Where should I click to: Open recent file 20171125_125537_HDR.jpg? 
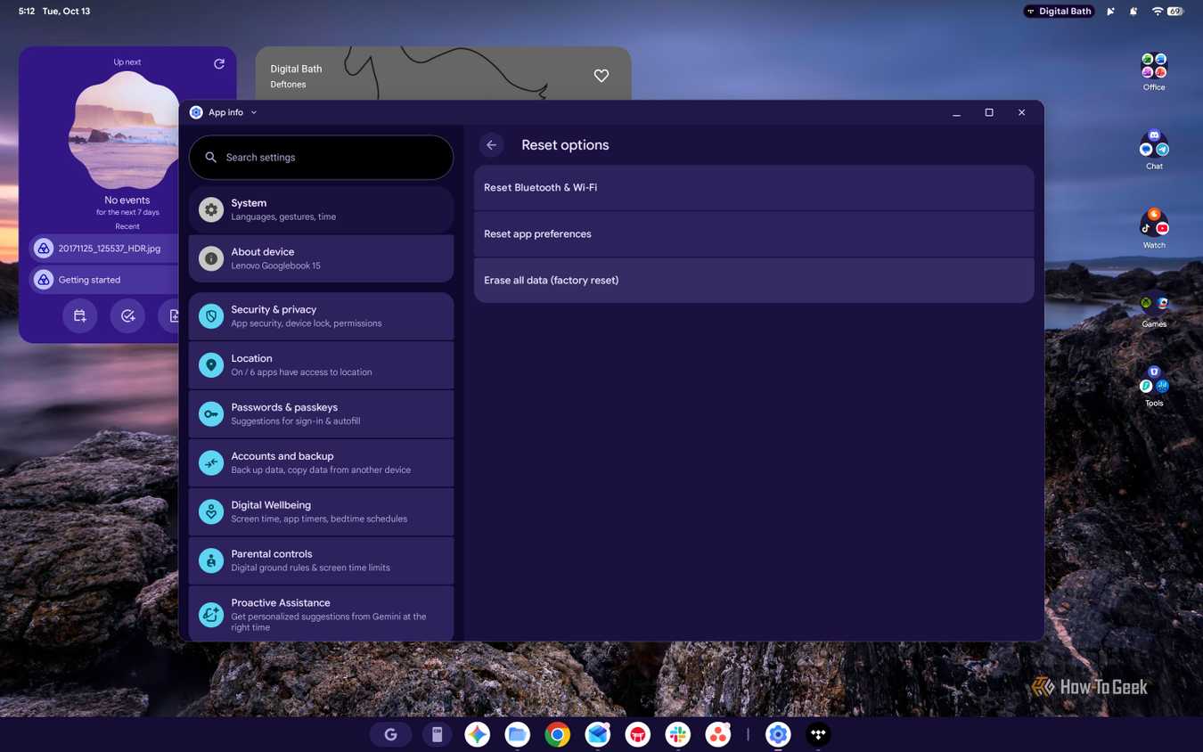click(104, 249)
